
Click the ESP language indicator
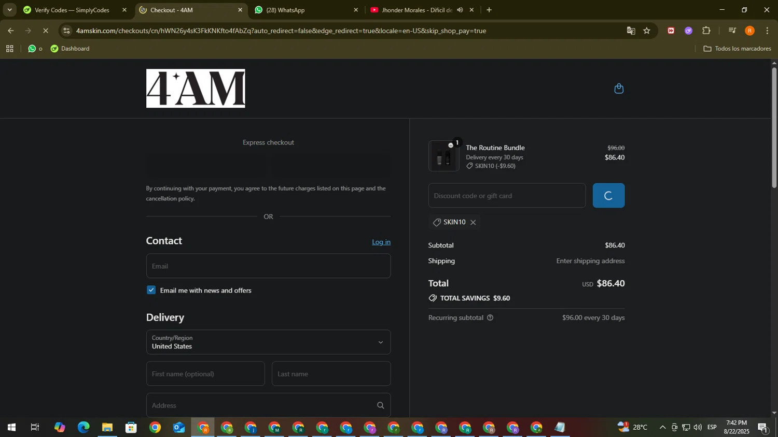712,428
